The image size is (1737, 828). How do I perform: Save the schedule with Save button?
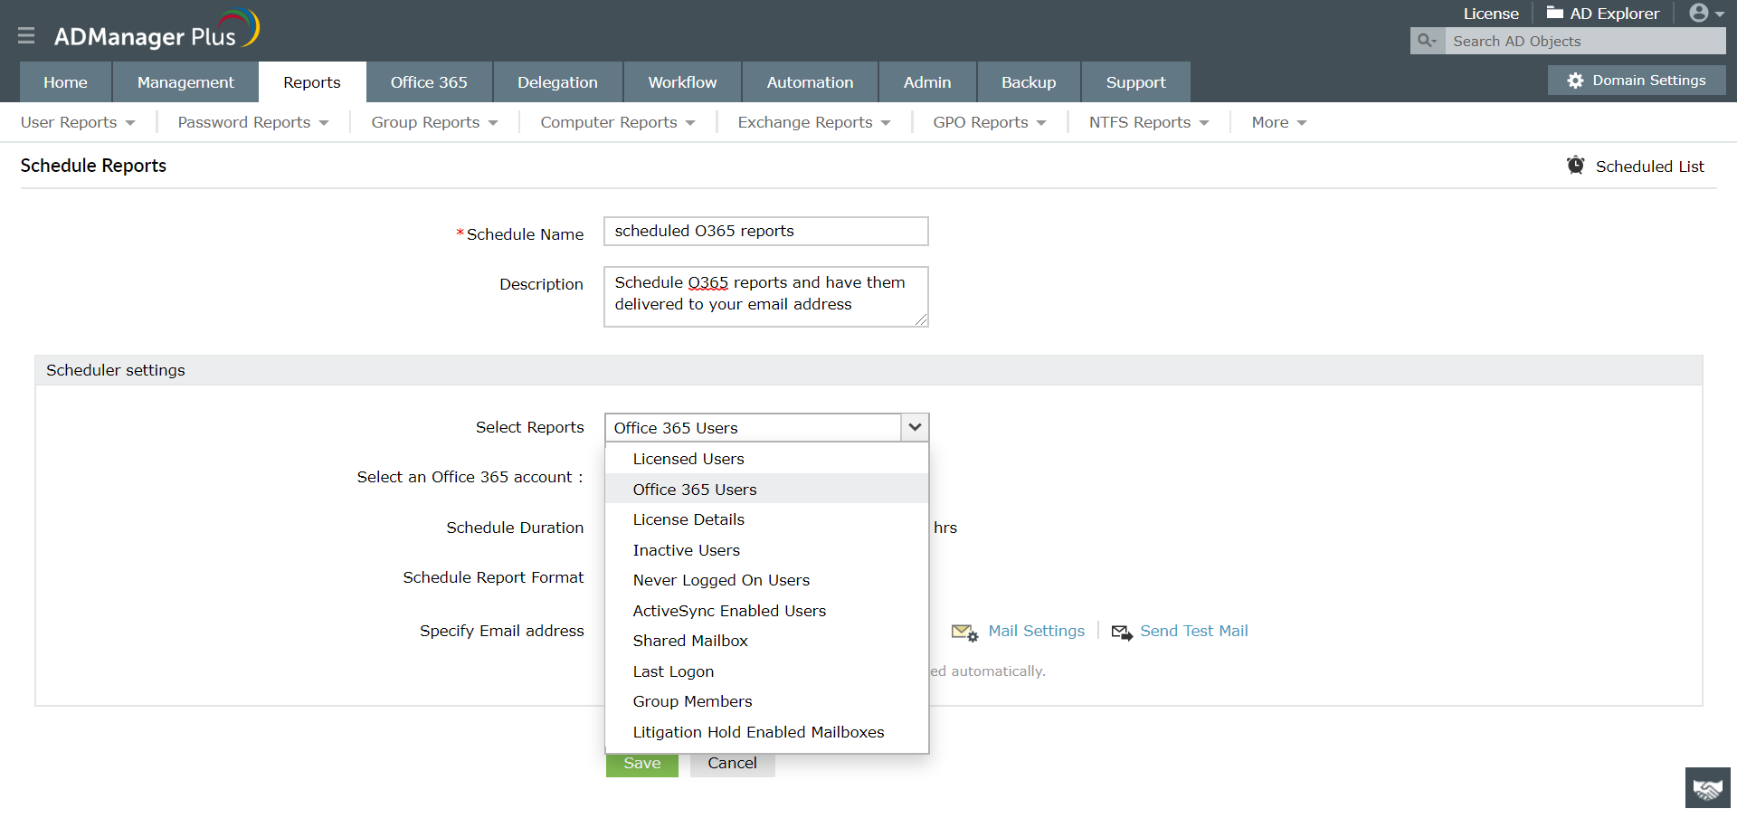642,764
